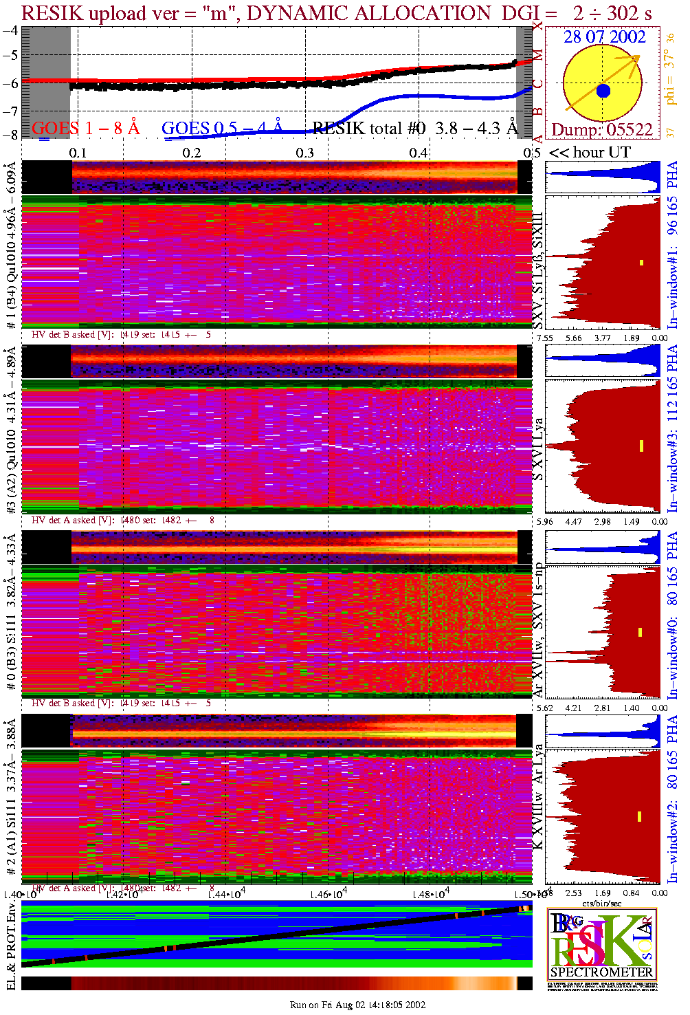This screenshot has height=1015, width=690.
Task: Click yellow marker in In-window#0 histogram
Action: (640, 632)
